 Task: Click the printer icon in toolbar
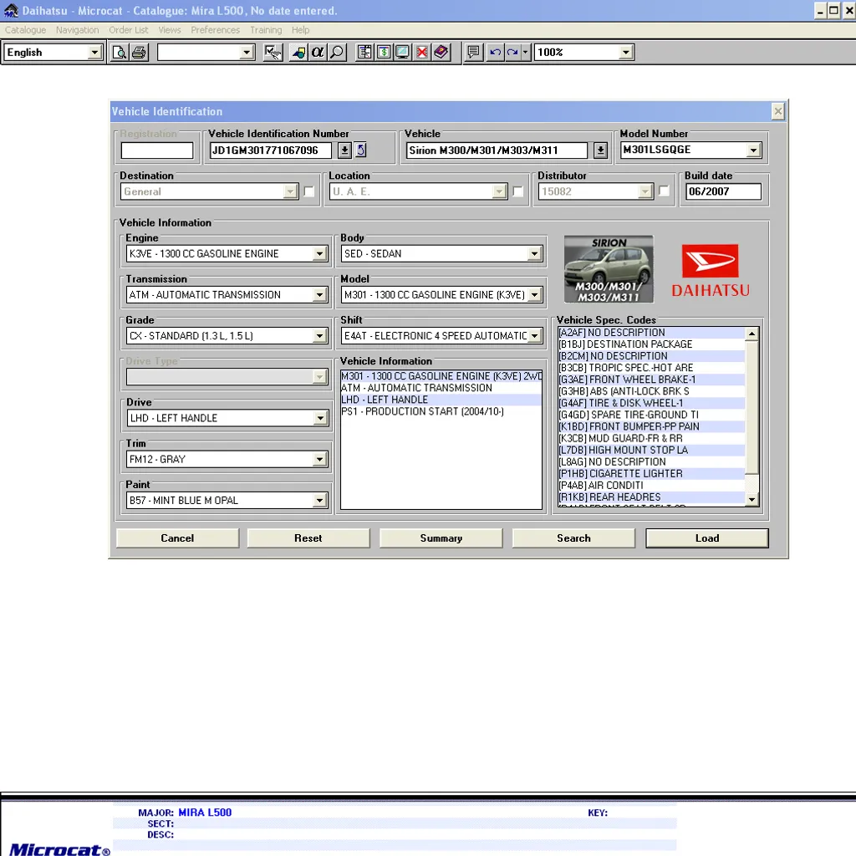tap(140, 53)
